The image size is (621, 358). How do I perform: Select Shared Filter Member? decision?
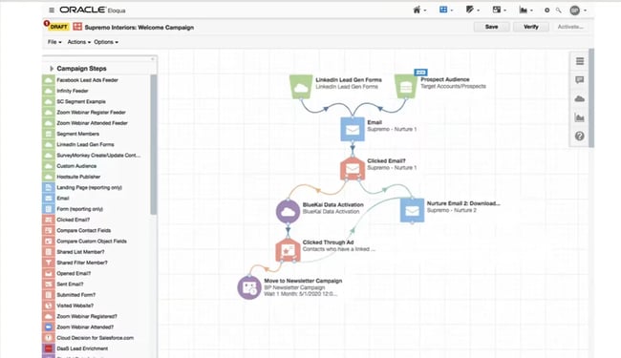tap(96, 263)
